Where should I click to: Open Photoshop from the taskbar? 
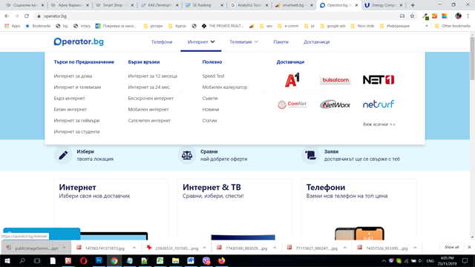point(99,260)
